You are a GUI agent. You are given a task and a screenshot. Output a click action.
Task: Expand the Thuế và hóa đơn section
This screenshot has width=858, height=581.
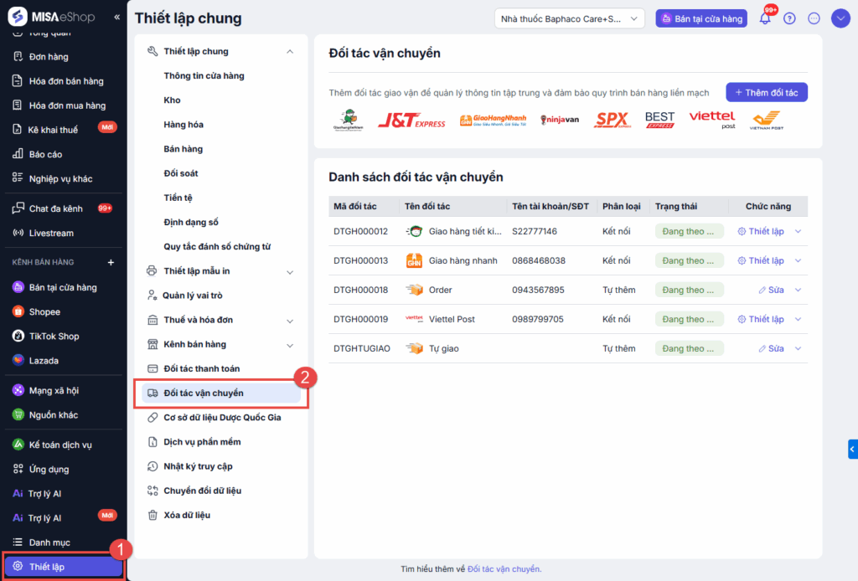(290, 320)
